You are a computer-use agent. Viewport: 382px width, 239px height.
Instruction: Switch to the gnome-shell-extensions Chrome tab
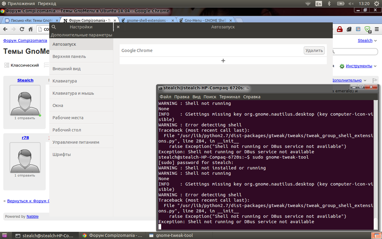[x=147, y=21]
